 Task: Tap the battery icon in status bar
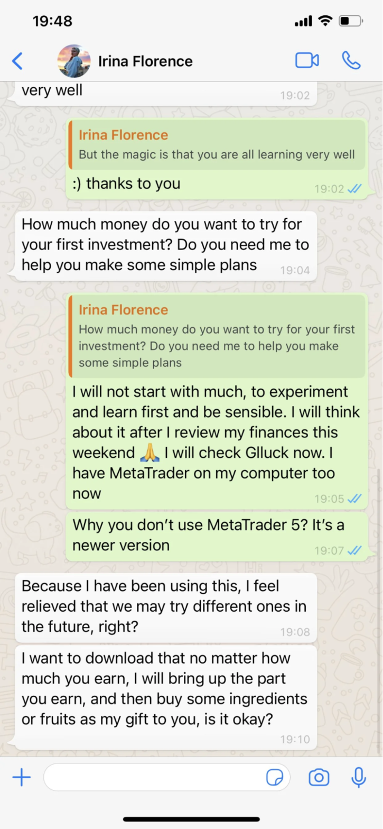(x=351, y=21)
